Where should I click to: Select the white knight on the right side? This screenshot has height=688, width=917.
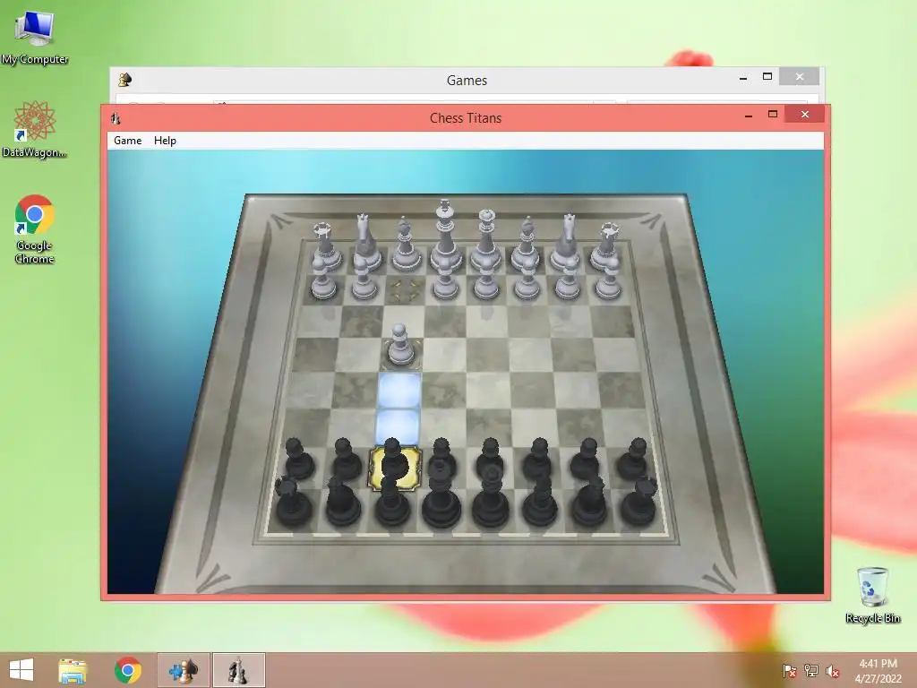(x=566, y=242)
